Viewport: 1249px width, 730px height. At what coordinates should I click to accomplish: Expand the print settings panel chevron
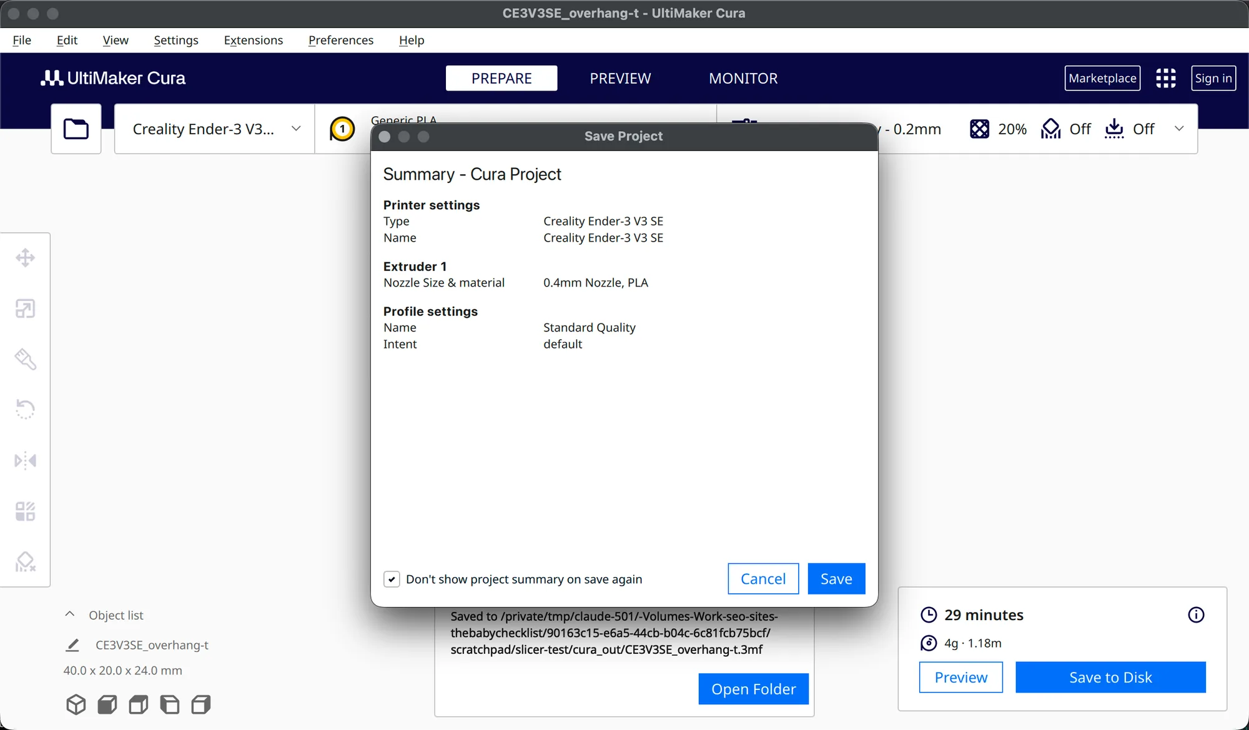click(x=1179, y=129)
